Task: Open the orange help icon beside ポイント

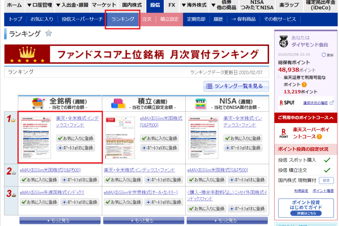Action: click(304, 85)
